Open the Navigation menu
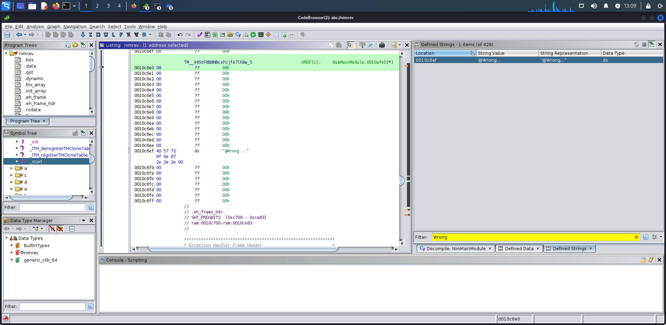 75,26
